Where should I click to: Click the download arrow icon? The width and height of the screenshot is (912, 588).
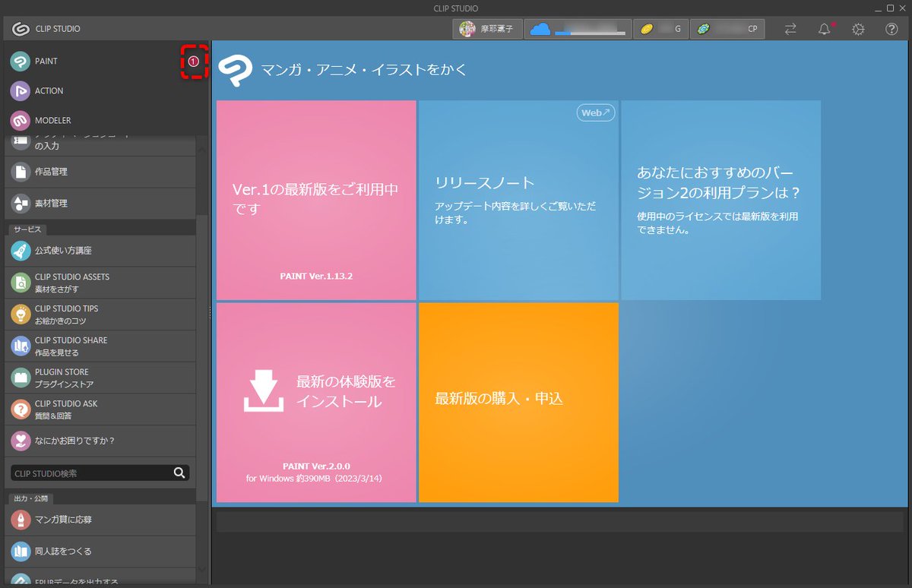pos(264,392)
